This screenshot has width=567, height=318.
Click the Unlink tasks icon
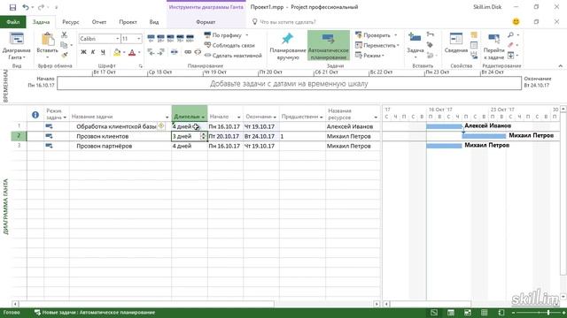[198, 52]
